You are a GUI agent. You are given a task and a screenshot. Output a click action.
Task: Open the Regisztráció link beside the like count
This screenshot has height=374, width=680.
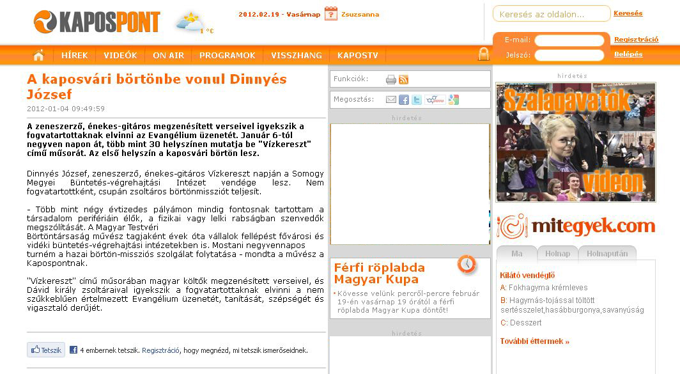(x=160, y=350)
